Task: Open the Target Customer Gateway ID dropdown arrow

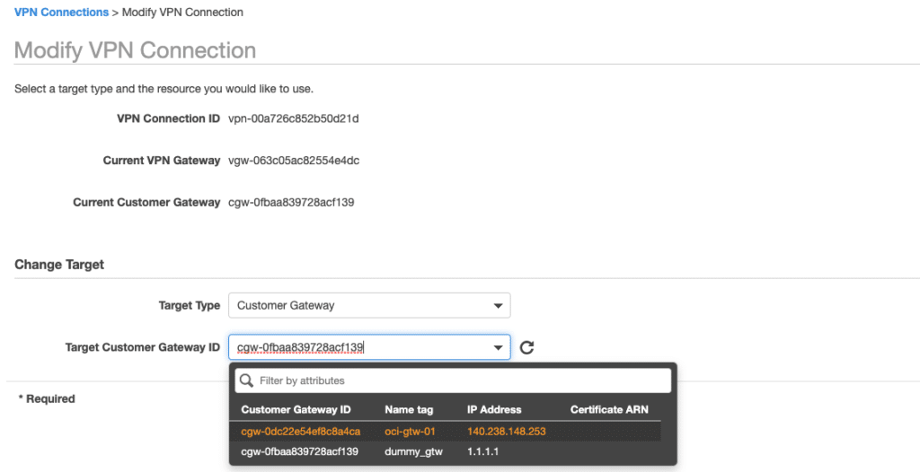Action: click(498, 347)
